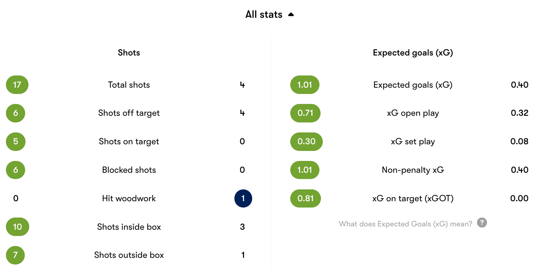Open the xG help question mark icon
This screenshot has height=273, width=545.
(482, 223)
